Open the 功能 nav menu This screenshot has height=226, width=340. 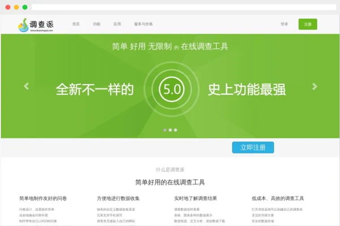point(96,24)
